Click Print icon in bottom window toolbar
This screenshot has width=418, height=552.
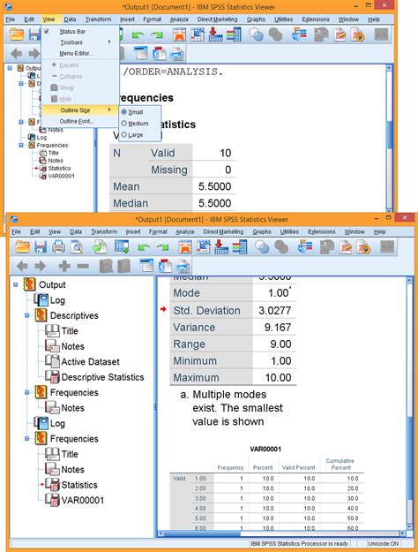[58, 246]
